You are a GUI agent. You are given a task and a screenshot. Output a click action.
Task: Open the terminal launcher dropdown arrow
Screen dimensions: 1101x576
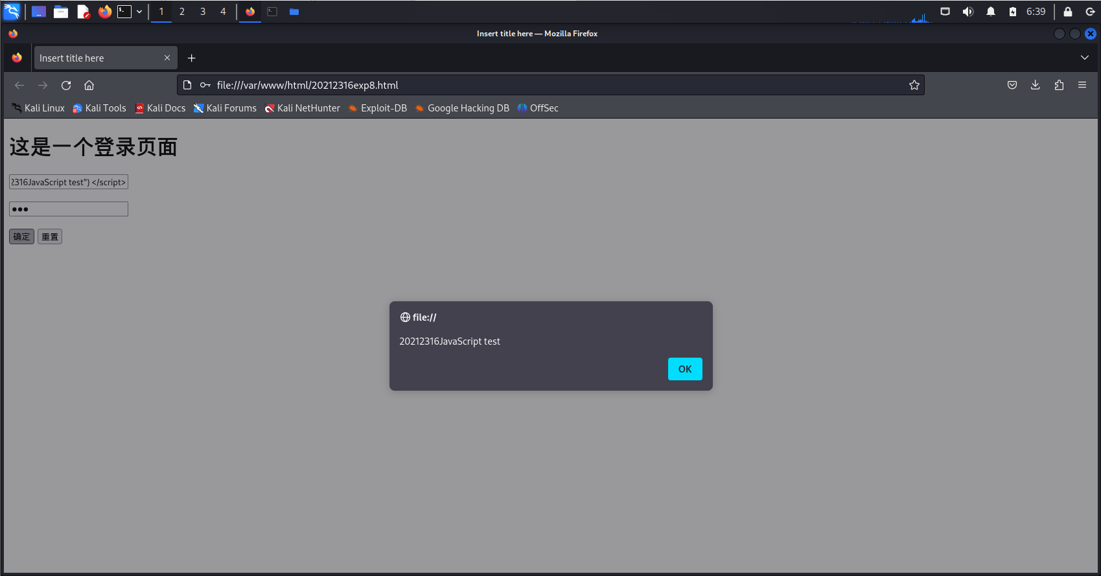(139, 12)
